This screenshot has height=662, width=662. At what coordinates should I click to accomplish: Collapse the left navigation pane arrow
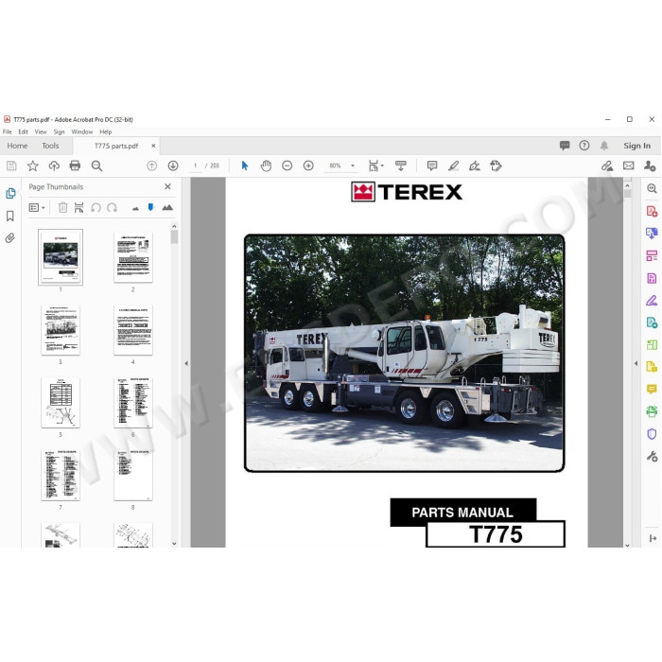[x=186, y=363]
